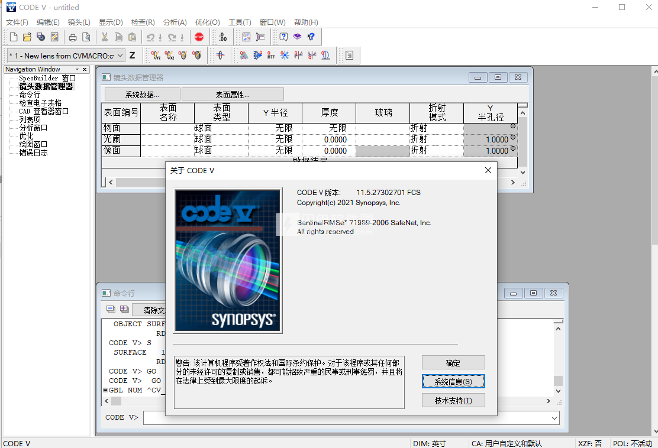Image resolution: width=658 pixels, height=448 pixels.
Task: Click the 物面 surface row header
Action: [x=121, y=128]
